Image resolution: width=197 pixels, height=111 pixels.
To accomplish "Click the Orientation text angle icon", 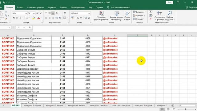I will click(57, 13).
